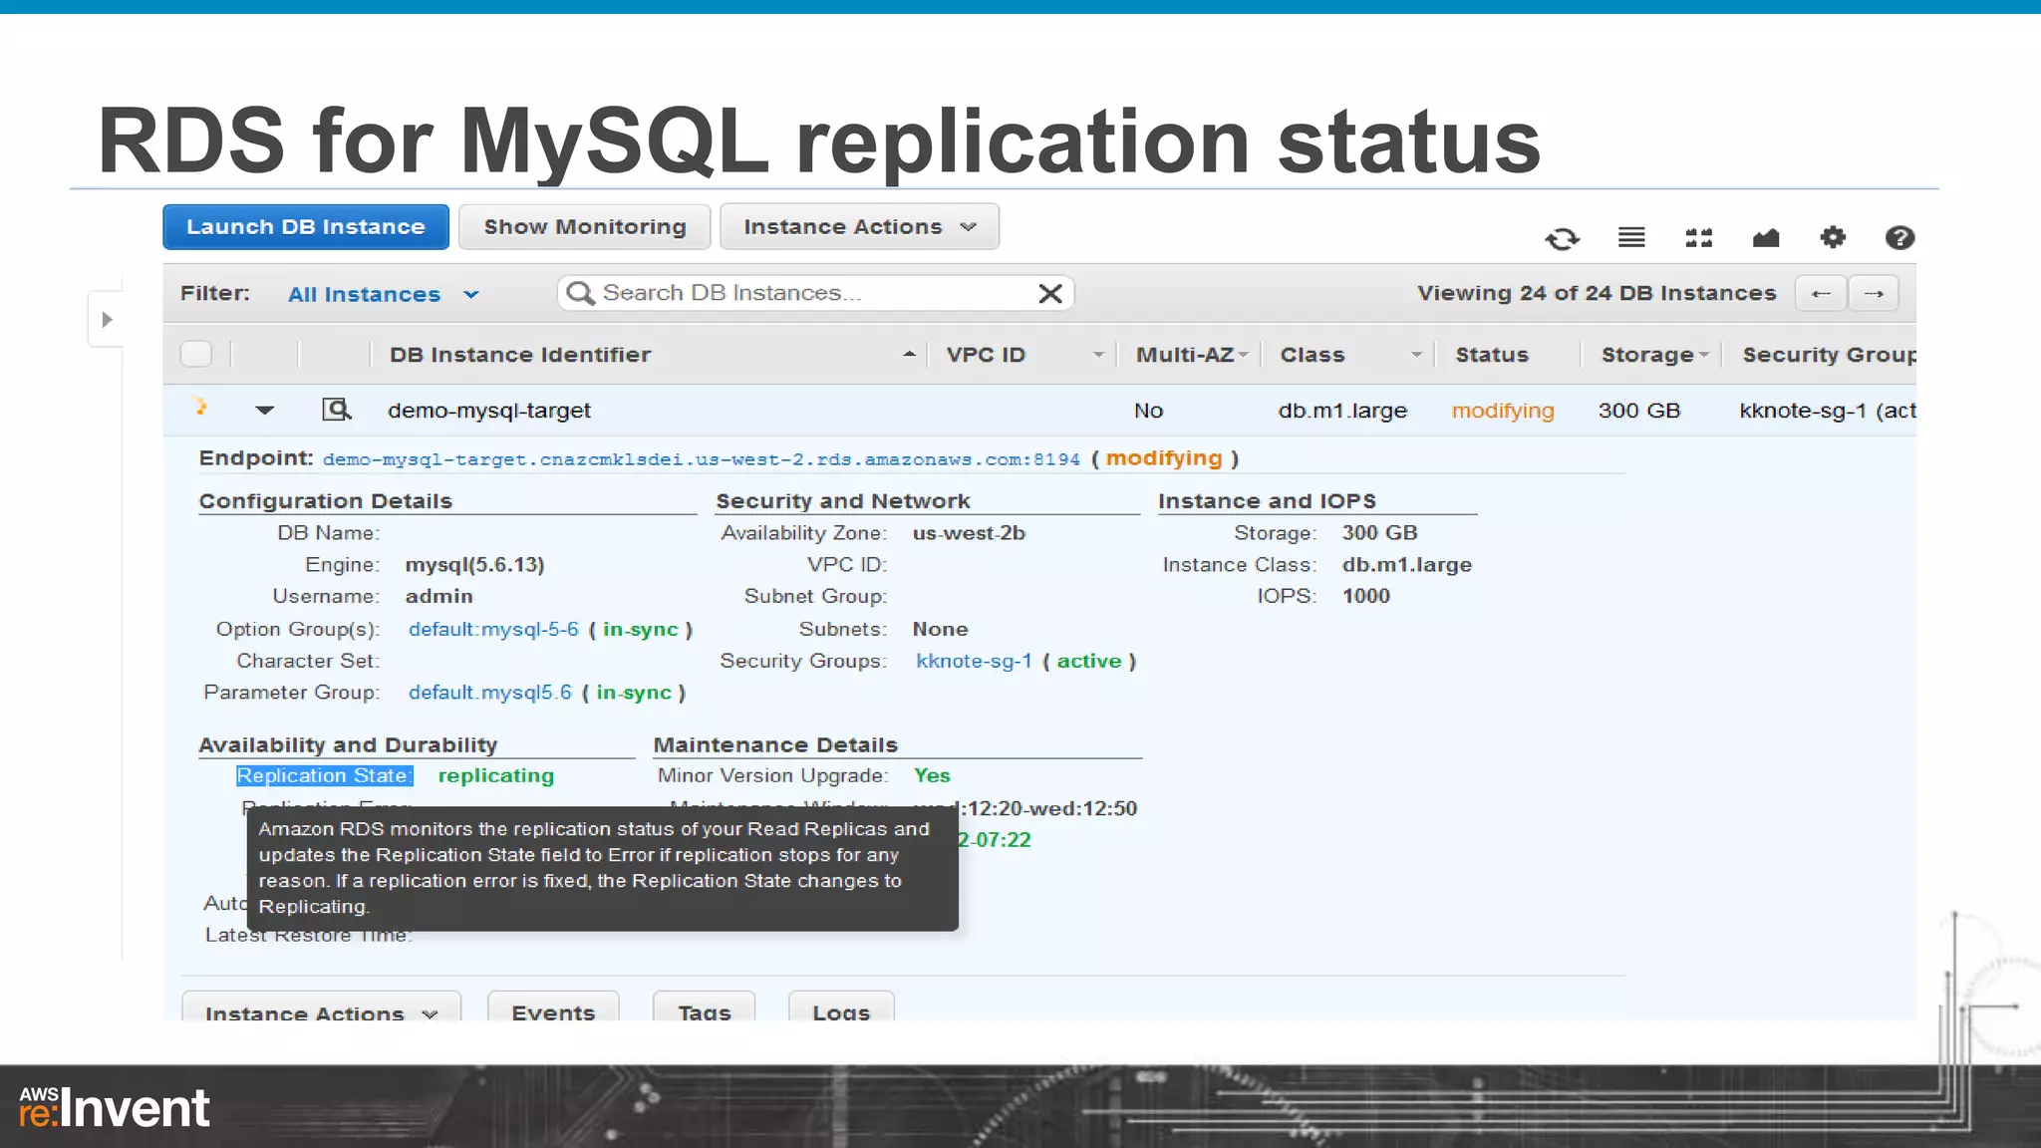Open the All Instances filter dropdown

[x=384, y=294]
